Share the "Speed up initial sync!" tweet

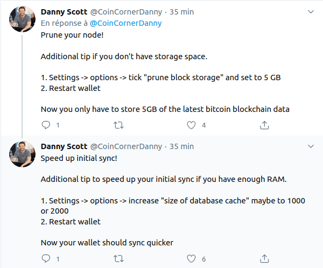pos(264,258)
